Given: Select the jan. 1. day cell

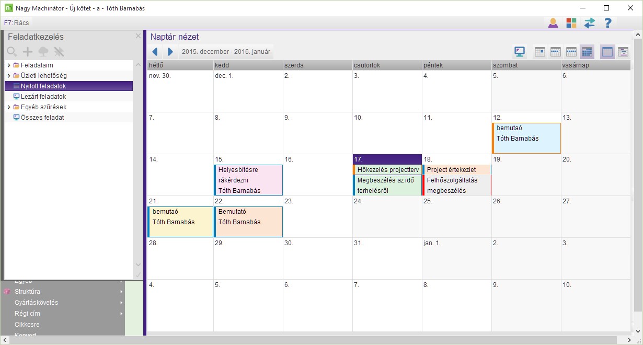Looking at the screenshot, I should [x=456, y=258].
